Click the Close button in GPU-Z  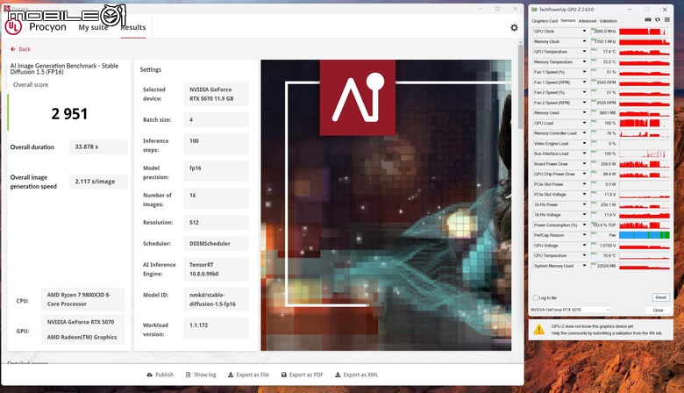(x=658, y=311)
